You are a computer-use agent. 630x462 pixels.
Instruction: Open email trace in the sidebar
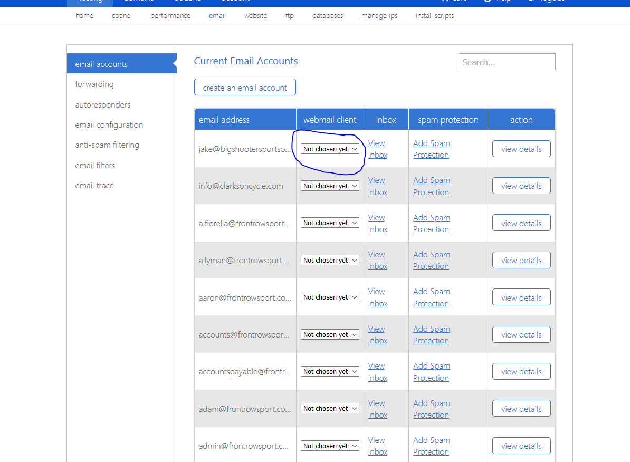[x=94, y=186]
